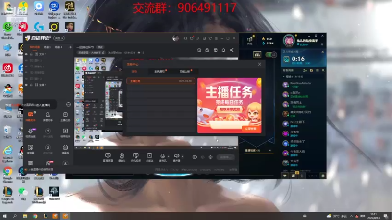Viewport: 392px width, 220px height.
Task: Toggle the preview eye icon near settings gear
Action: [202, 157]
